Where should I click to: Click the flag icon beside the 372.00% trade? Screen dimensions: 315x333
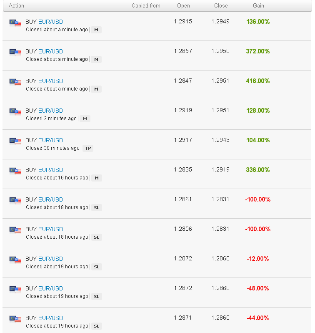(15, 52)
